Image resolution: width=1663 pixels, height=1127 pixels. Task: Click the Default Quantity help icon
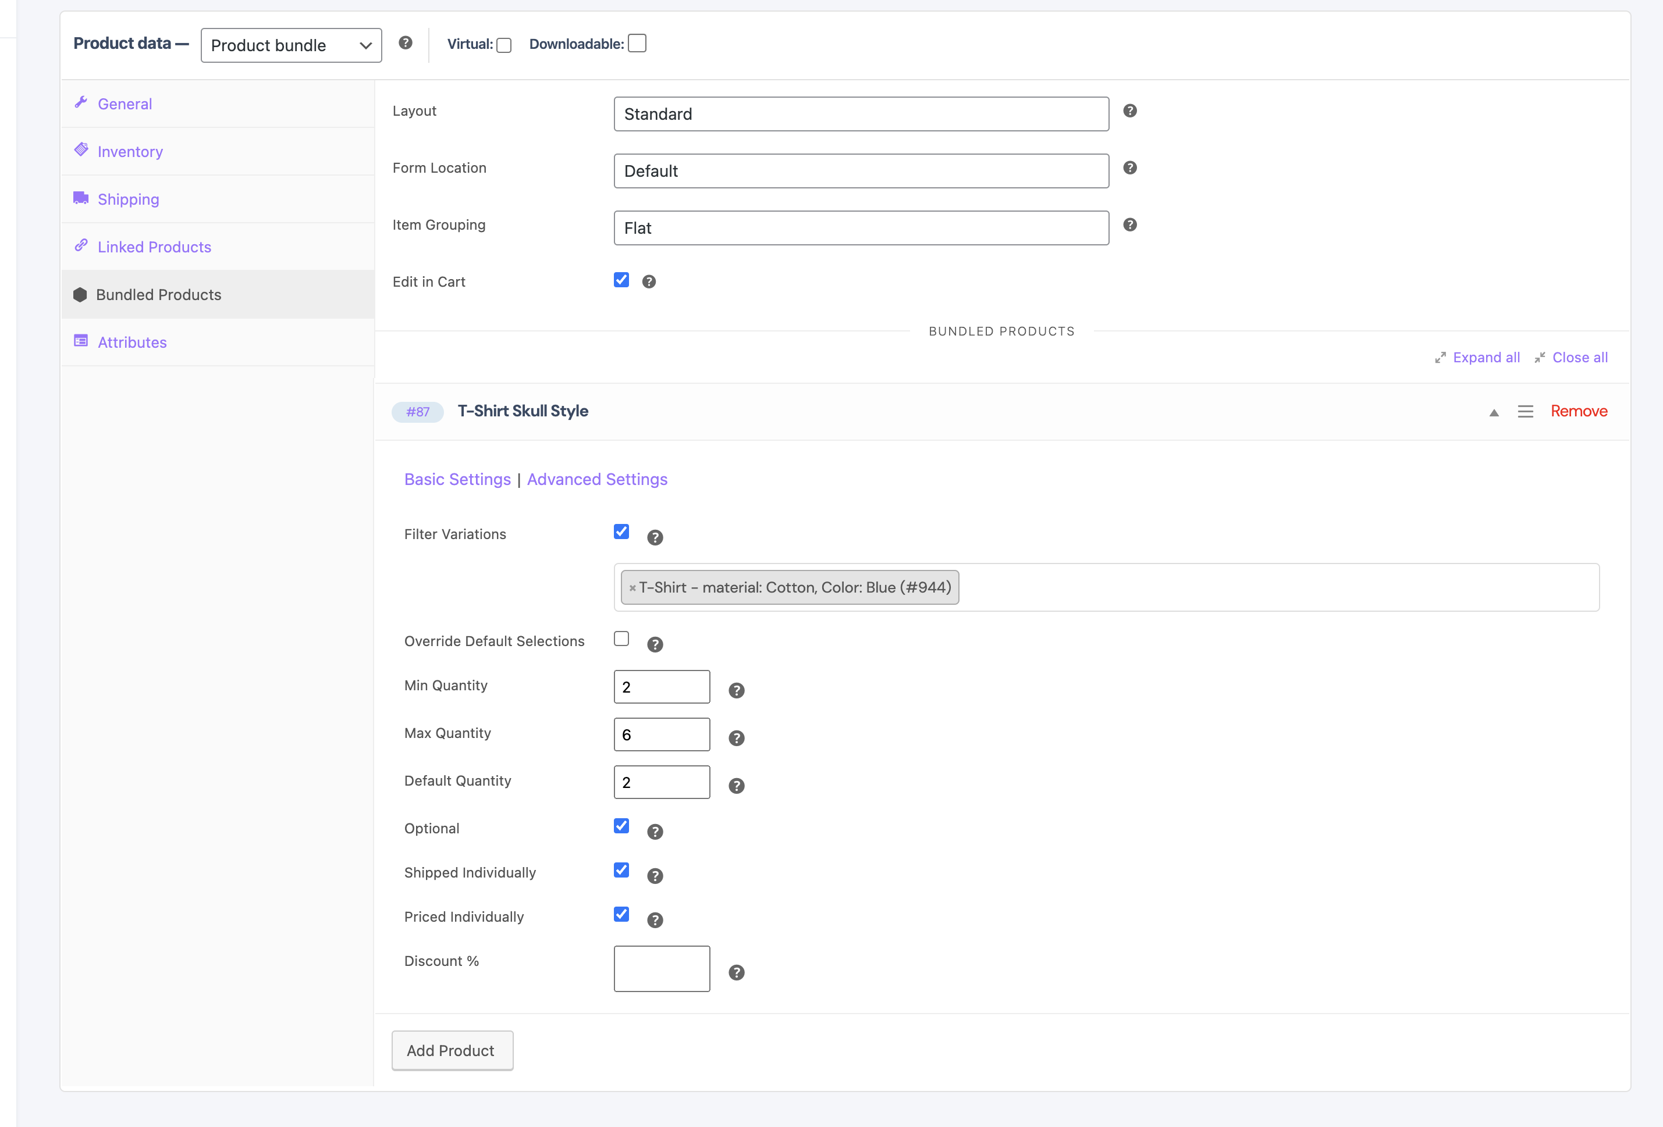click(x=736, y=786)
